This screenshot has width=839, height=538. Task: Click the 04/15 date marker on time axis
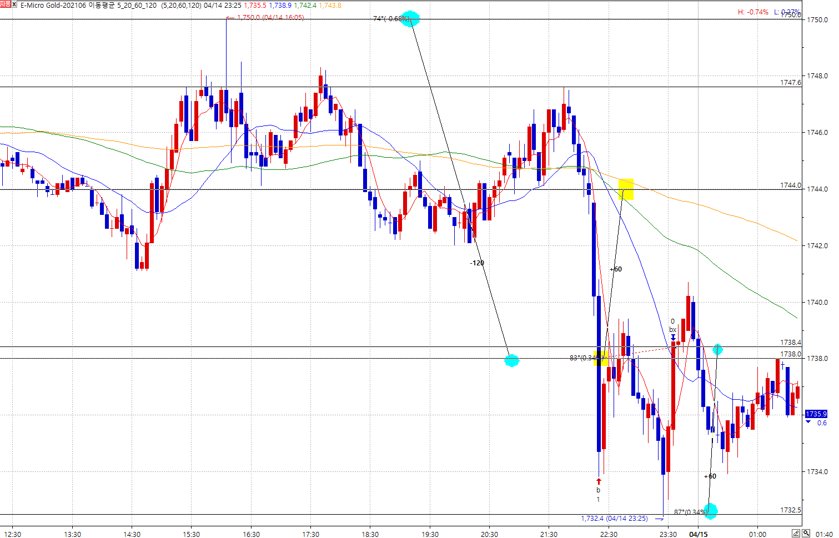[x=698, y=534]
